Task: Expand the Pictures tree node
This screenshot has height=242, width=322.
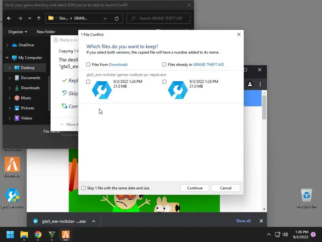Action: 9,108
